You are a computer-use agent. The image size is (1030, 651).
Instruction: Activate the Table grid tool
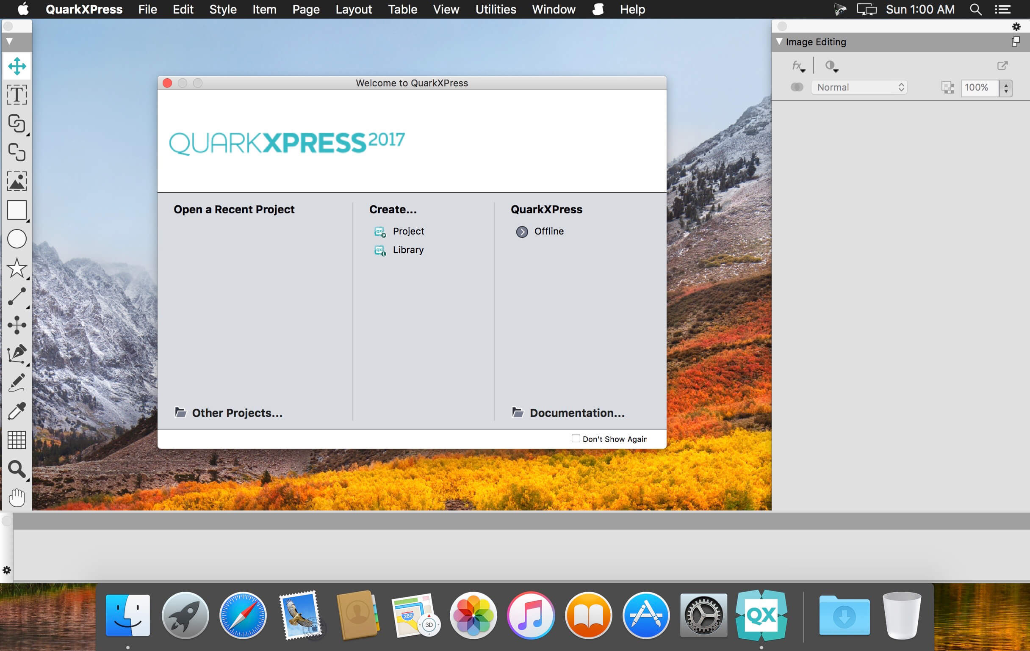click(17, 440)
